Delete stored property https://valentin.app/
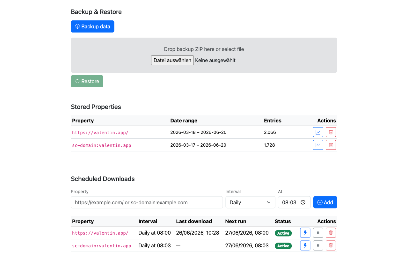 coord(331,132)
